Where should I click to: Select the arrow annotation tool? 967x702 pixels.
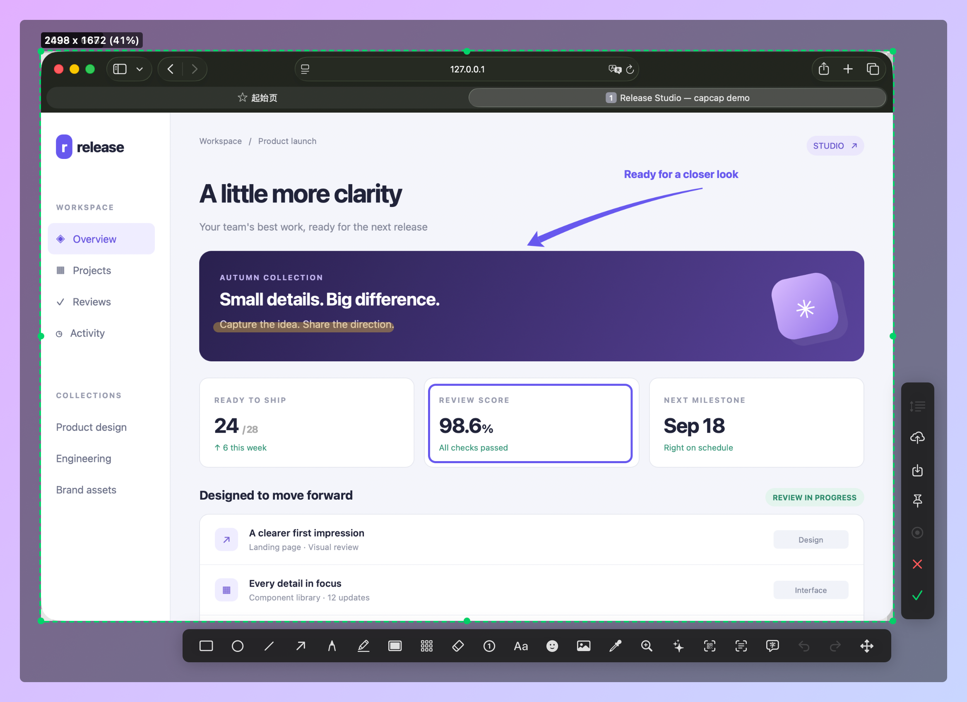[x=301, y=646]
